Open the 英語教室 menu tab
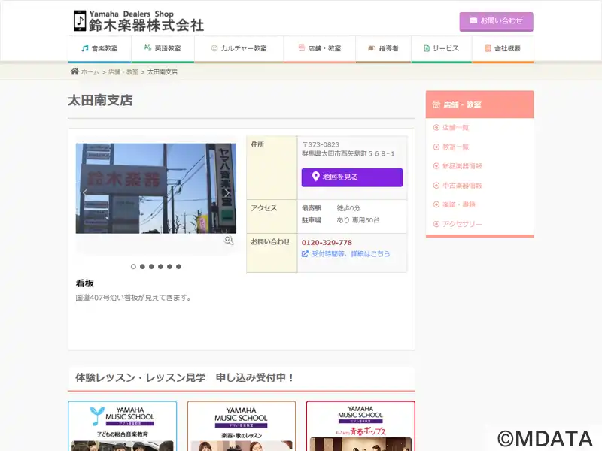This screenshot has height=451, width=602. 163,49
